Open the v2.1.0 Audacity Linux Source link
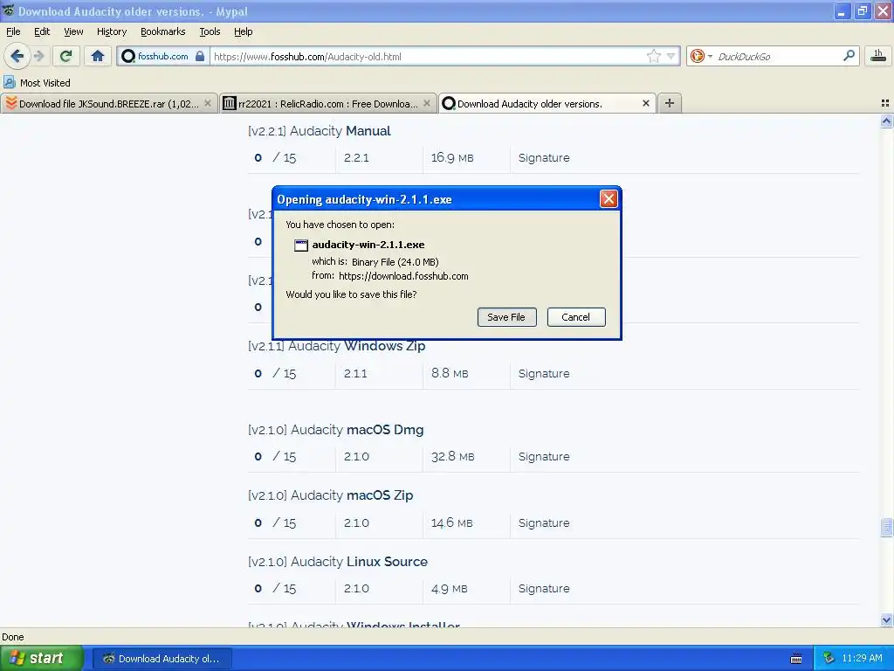The height and width of the screenshot is (671, 894). point(338,562)
